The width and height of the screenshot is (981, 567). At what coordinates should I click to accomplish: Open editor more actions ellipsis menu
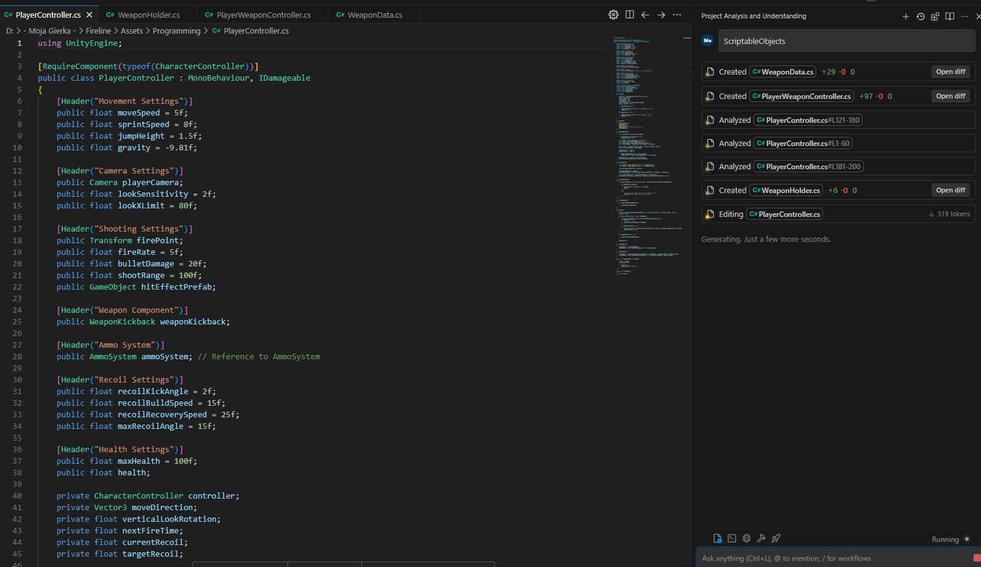(677, 15)
